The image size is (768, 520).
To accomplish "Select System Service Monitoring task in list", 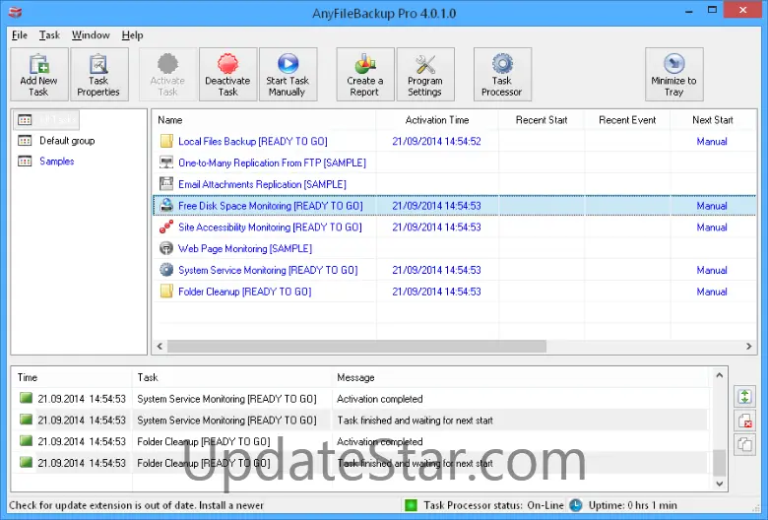I will 268,270.
